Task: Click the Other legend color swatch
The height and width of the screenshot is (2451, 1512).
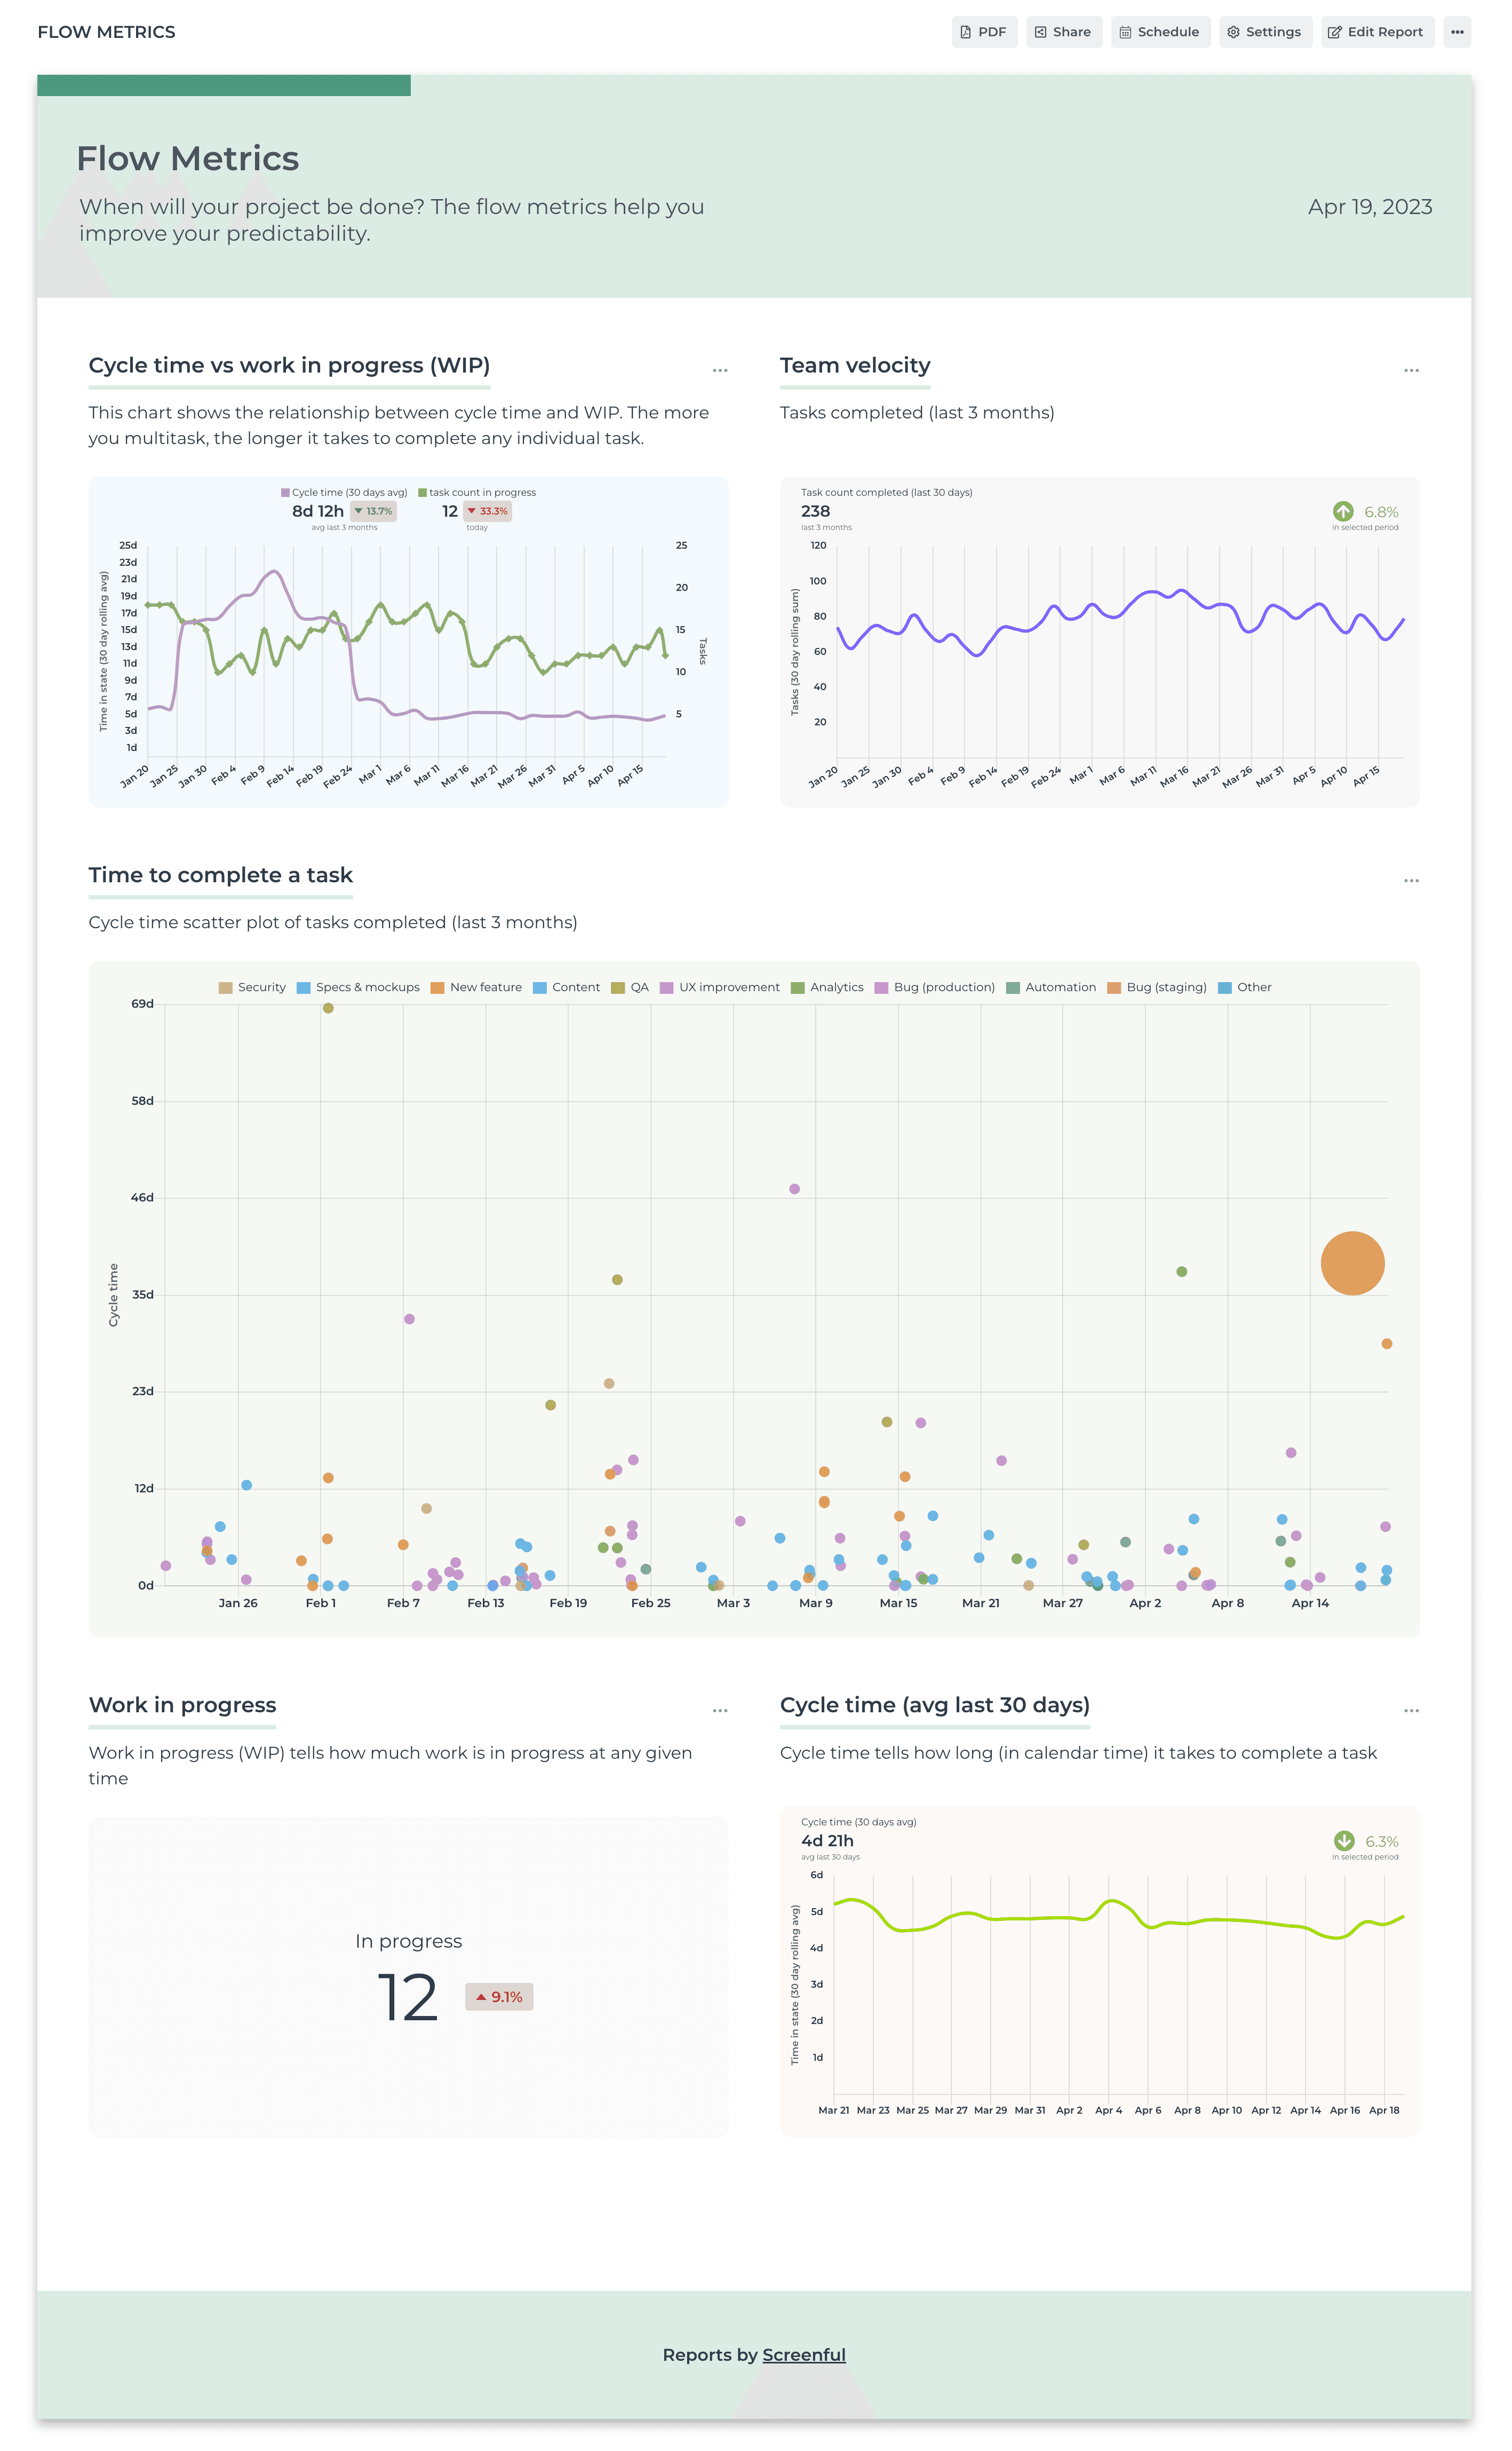Action: [1224, 987]
